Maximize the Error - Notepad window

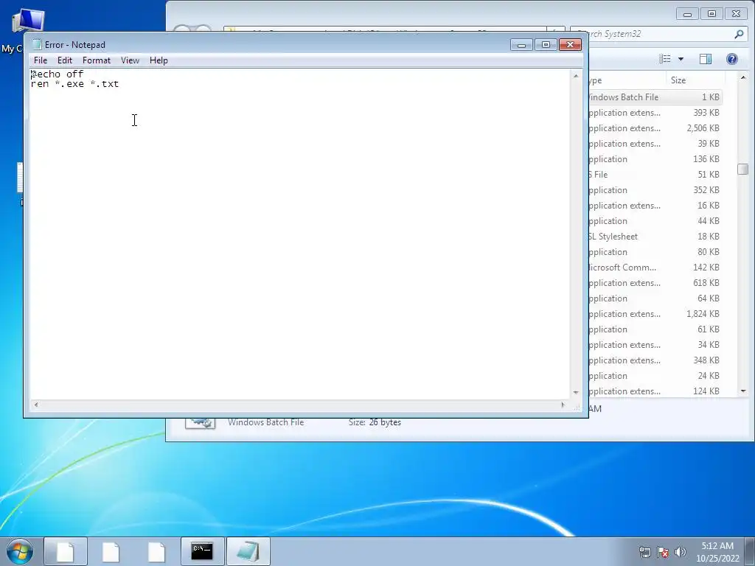[546, 45]
